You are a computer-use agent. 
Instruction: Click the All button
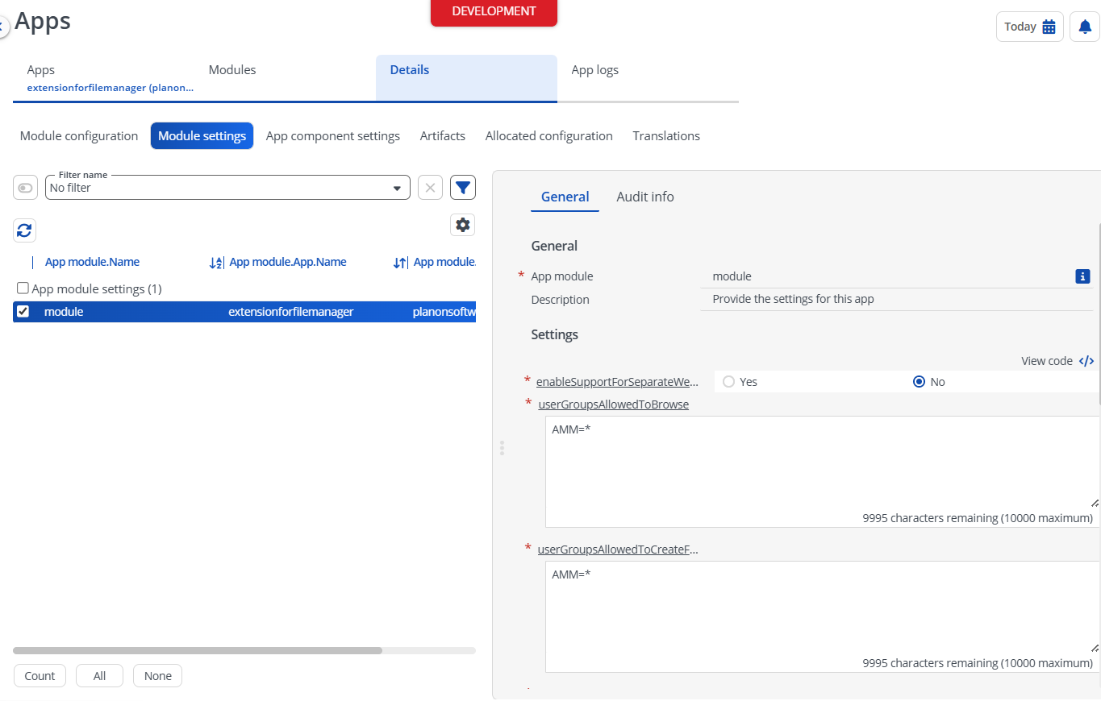tap(99, 676)
